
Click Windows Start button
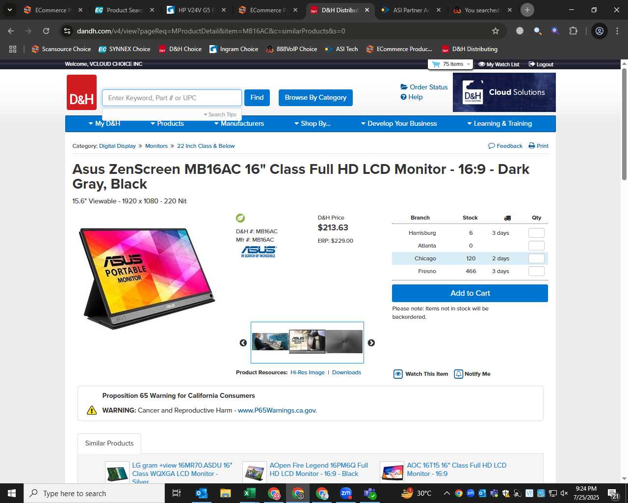[x=12, y=493]
